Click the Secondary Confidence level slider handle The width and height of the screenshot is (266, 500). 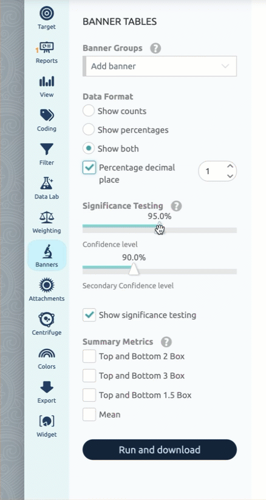click(134, 269)
